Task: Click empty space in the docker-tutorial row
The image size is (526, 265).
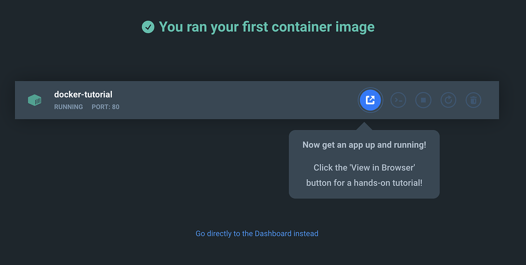Action: pyautogui.click(x=229, y=100)
